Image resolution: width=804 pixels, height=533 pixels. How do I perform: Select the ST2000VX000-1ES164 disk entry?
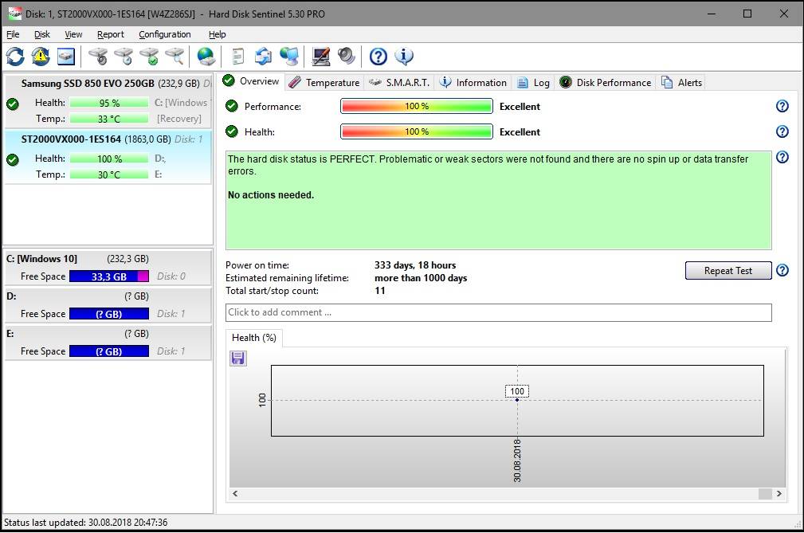pyautogui.click(x=108, y=157)
